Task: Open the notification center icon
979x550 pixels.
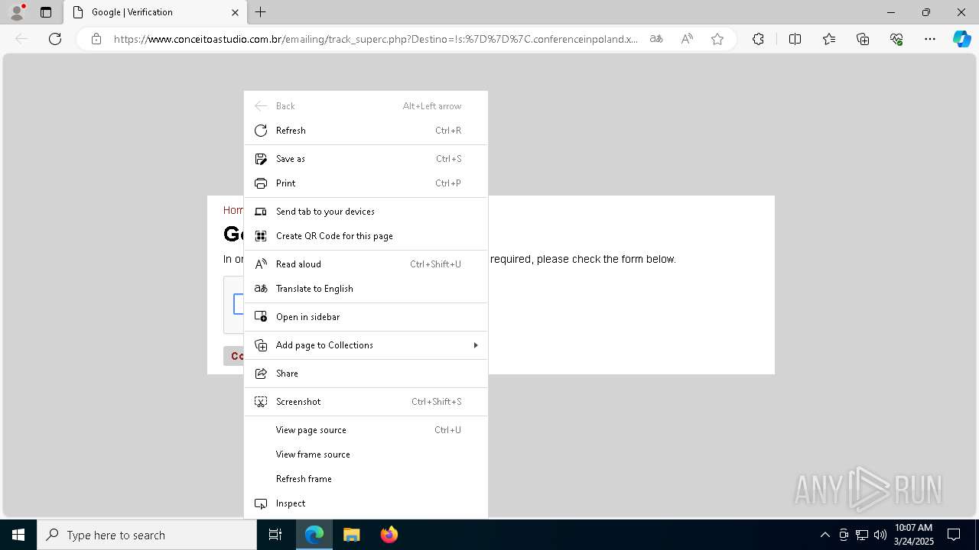Action: 954,535
